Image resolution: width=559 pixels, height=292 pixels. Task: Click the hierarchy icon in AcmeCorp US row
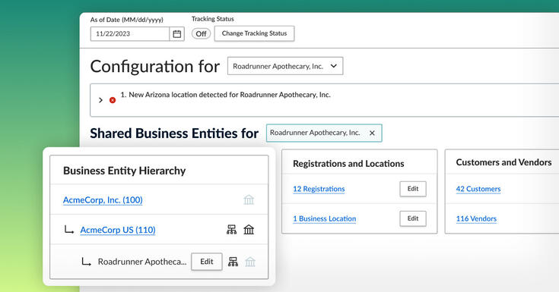pyautogui.click(x=231, y=230)
